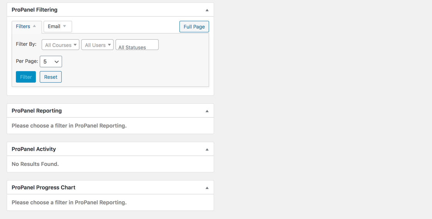Click the Per Page label
Screen dimensions: 432x219
tap(27, 61)
